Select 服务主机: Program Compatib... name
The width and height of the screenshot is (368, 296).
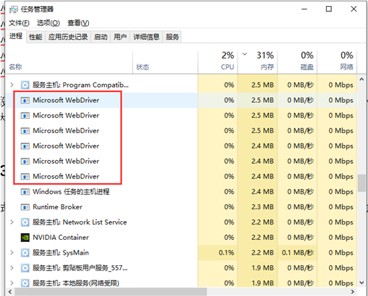coord(81,85)
